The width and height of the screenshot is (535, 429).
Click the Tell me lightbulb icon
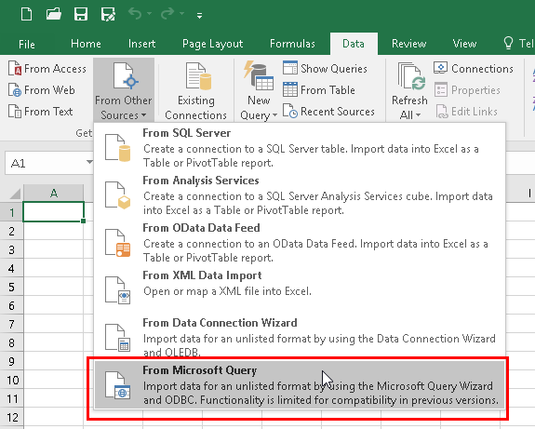[508, 44]
